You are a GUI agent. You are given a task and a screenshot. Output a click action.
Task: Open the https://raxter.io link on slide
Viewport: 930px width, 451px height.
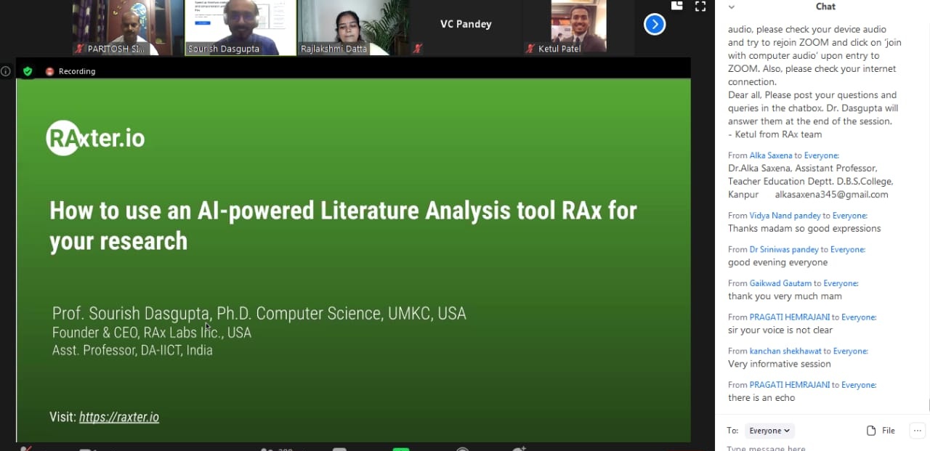pyautogui.click(x=119, y=417)
